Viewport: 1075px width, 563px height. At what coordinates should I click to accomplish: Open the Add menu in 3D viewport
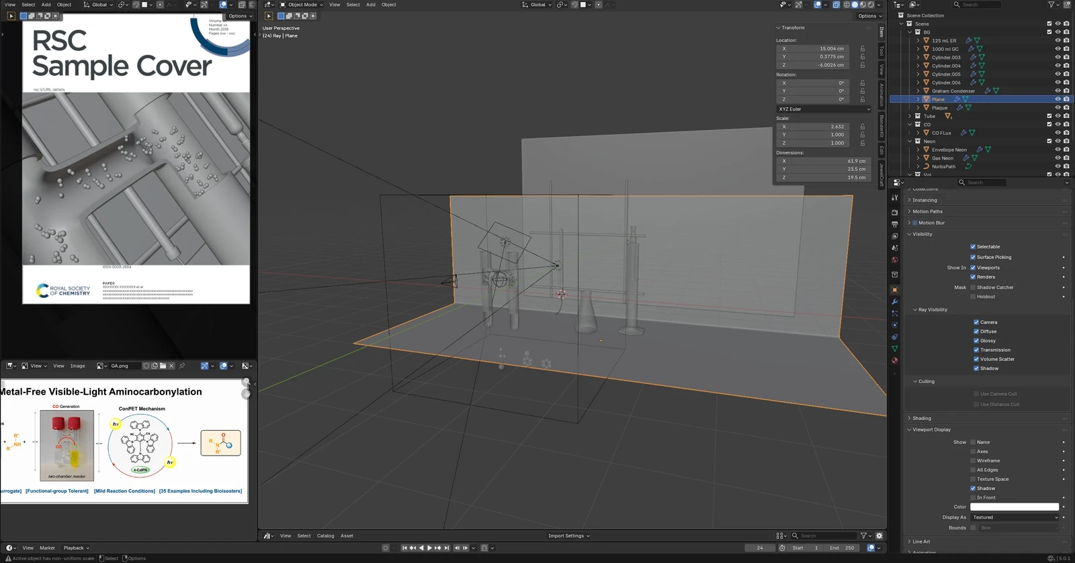(x=371, y=5)
